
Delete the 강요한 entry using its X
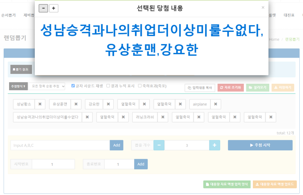tap(108, 104)
